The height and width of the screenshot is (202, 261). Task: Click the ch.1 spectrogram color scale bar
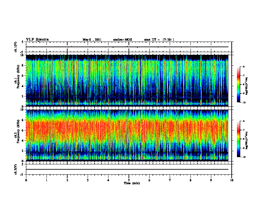pos(238,84)
